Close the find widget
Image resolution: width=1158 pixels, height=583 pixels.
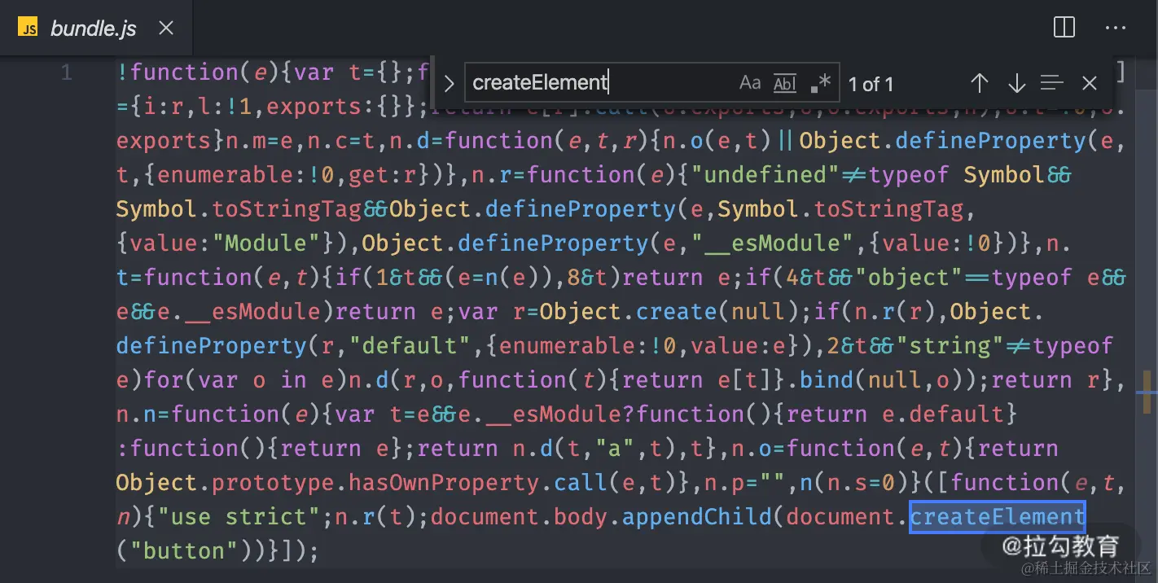tap(1090, 83)
